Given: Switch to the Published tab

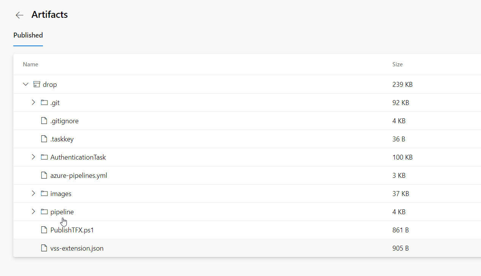Looking at the screenshot, I should [x=28, y=35].
